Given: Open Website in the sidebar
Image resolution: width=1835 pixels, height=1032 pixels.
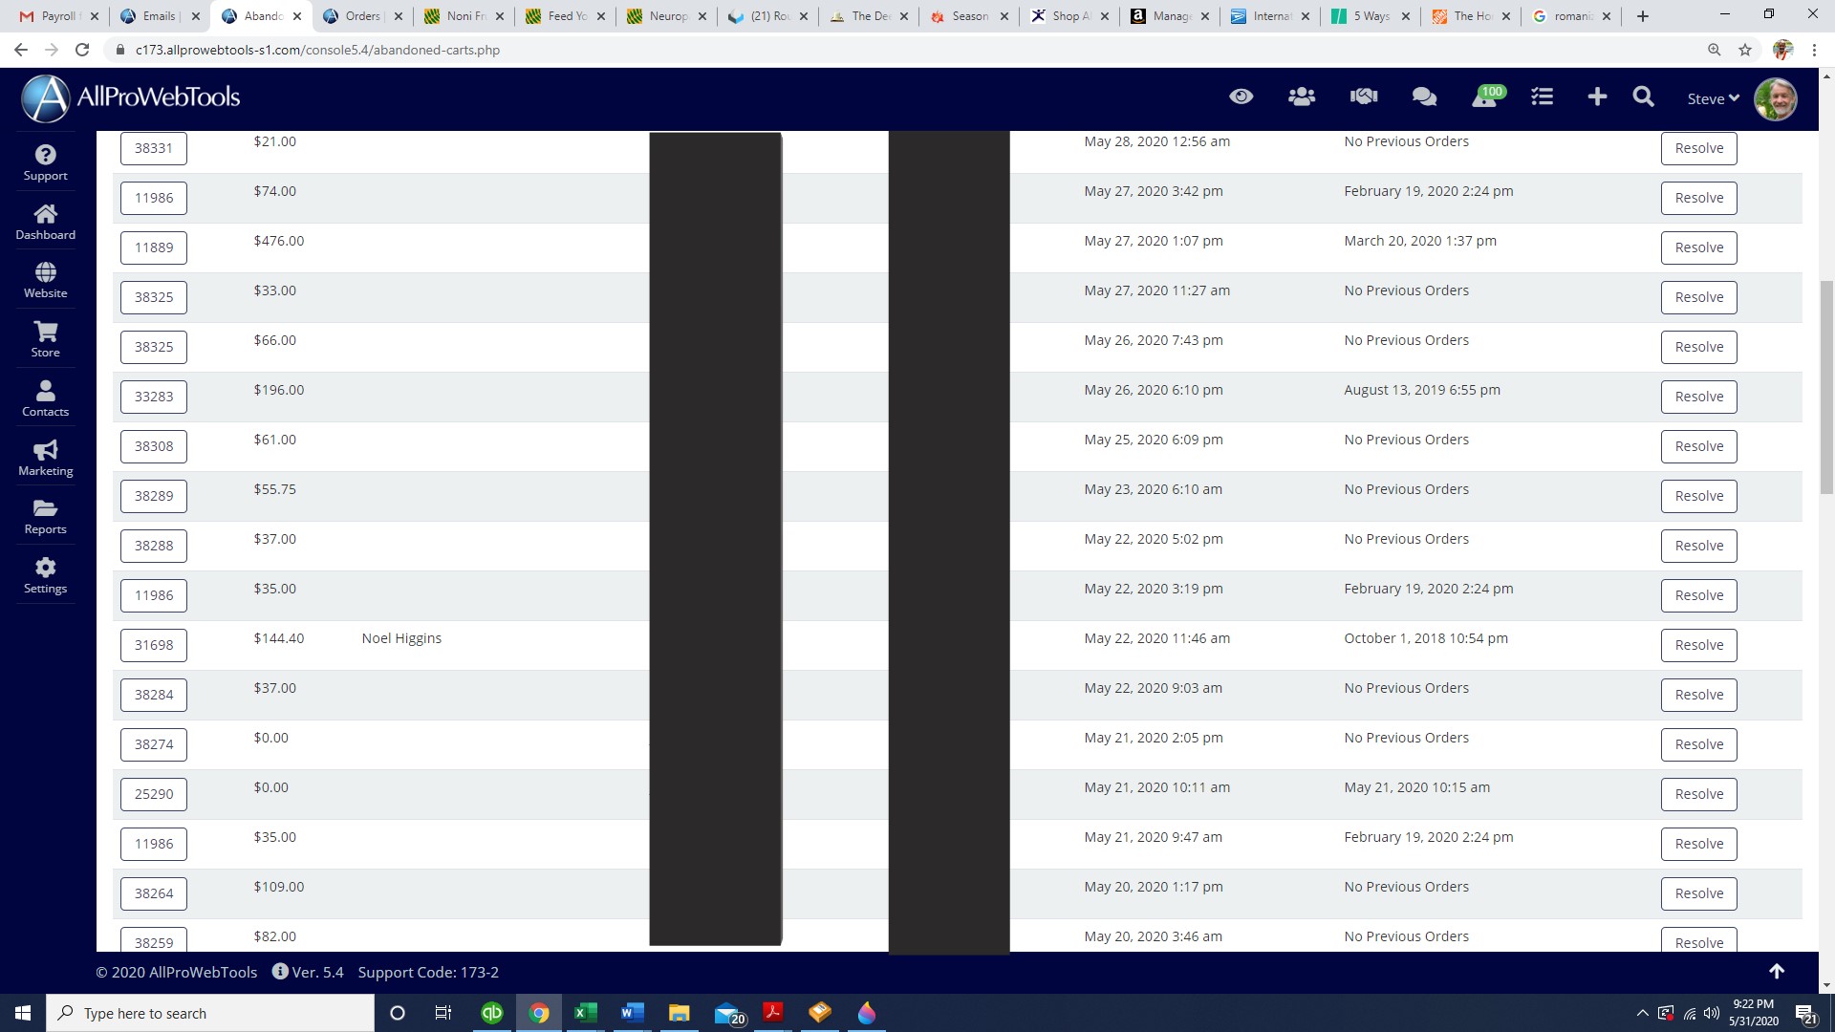Looking at the screenshot, I should pos(45,281).
